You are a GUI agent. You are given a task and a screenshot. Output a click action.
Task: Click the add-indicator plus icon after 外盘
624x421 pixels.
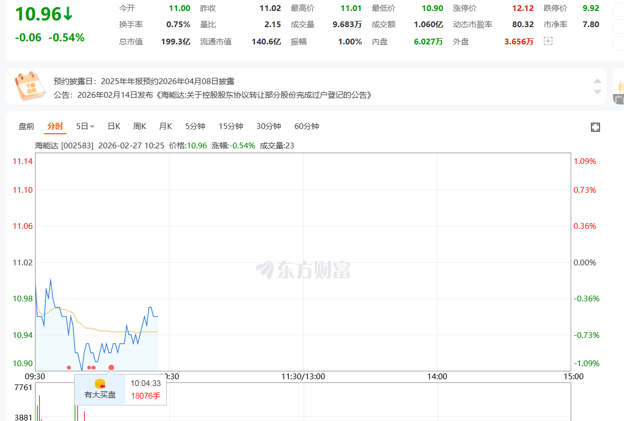coord(548,41)
